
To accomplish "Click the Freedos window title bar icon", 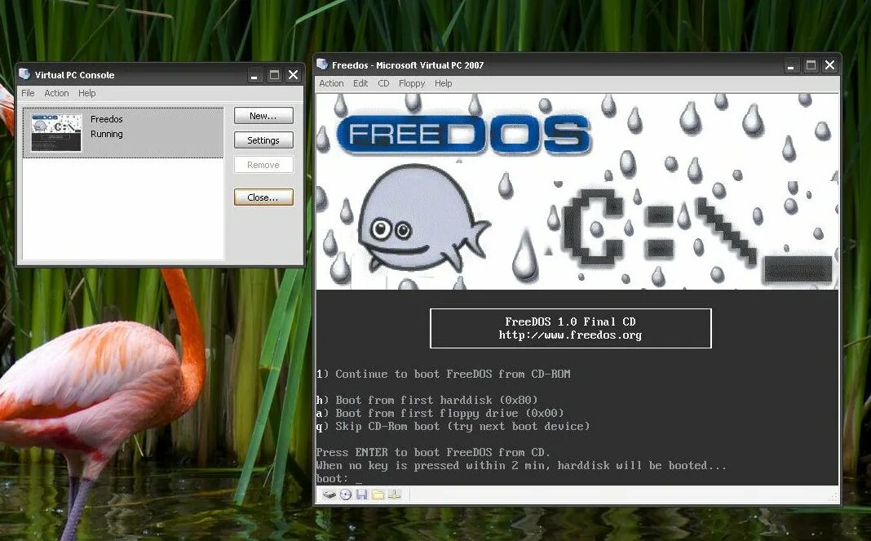I will pyautogui.click(x=322, y=64).
